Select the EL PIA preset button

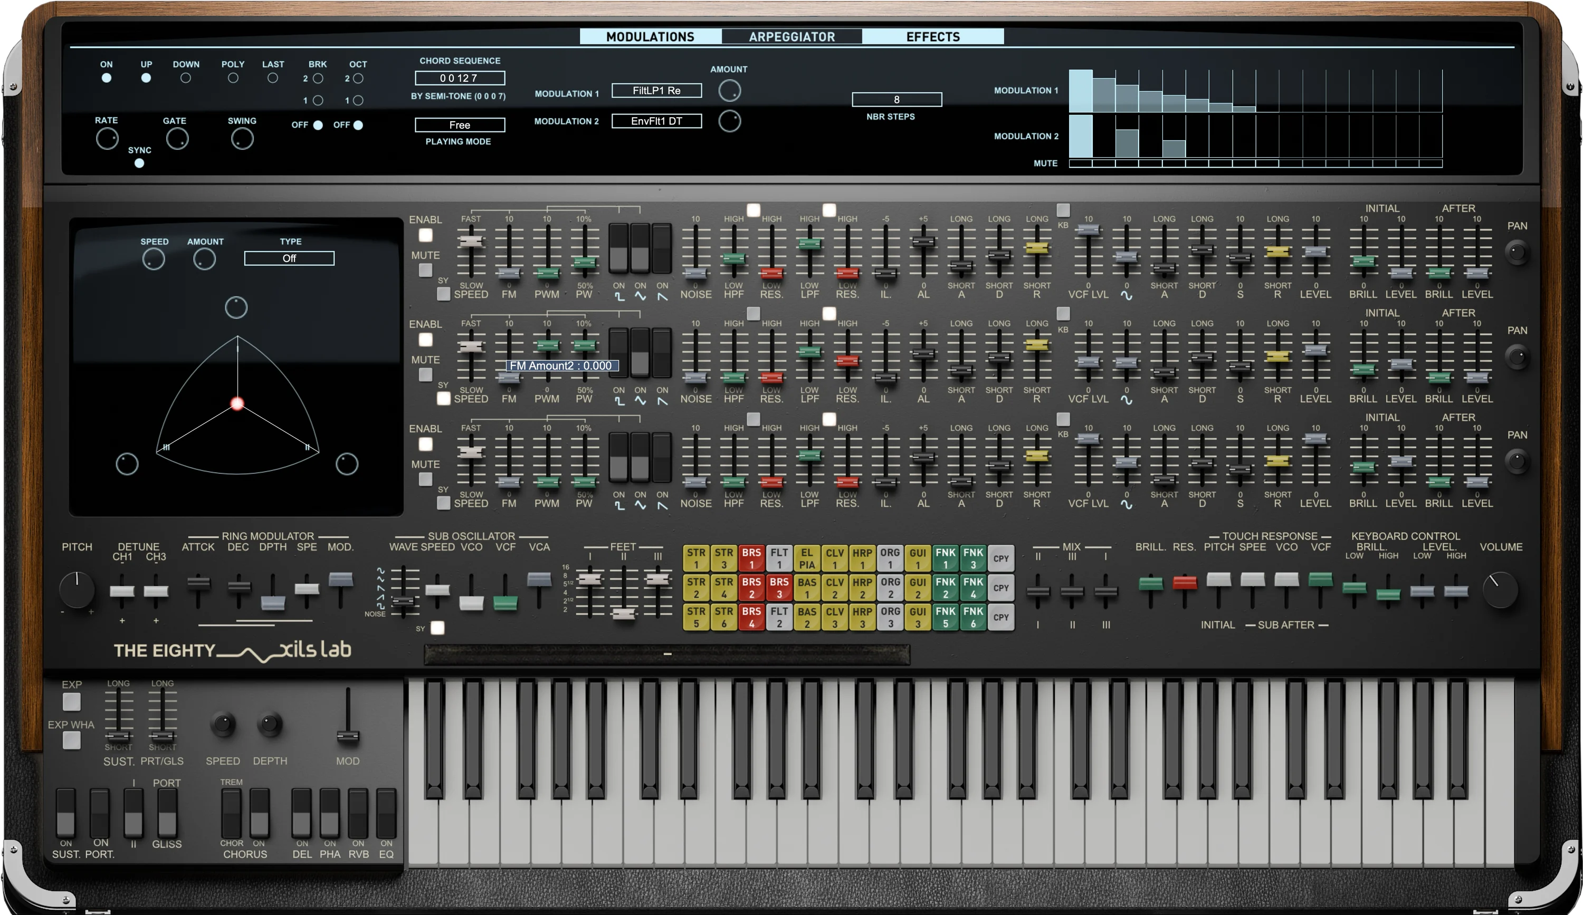click(807, 557)
